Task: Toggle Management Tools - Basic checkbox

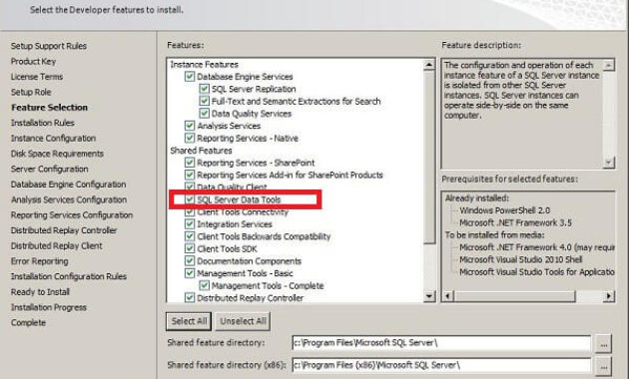Action: click(x=190, y=273)
